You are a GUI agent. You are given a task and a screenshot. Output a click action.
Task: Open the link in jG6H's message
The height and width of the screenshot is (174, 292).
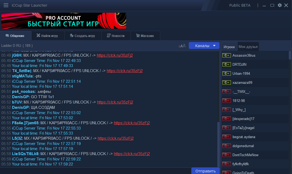click(x=115, y=55)
